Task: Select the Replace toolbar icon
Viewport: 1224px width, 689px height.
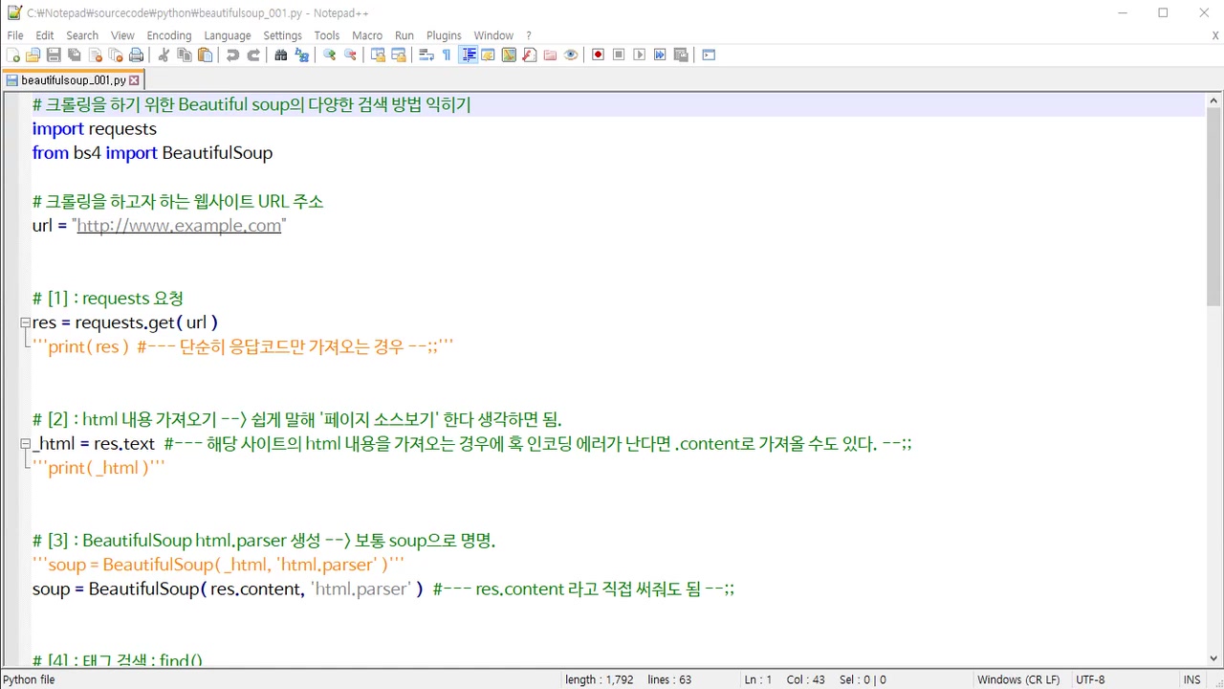Action: pos(301,55)
